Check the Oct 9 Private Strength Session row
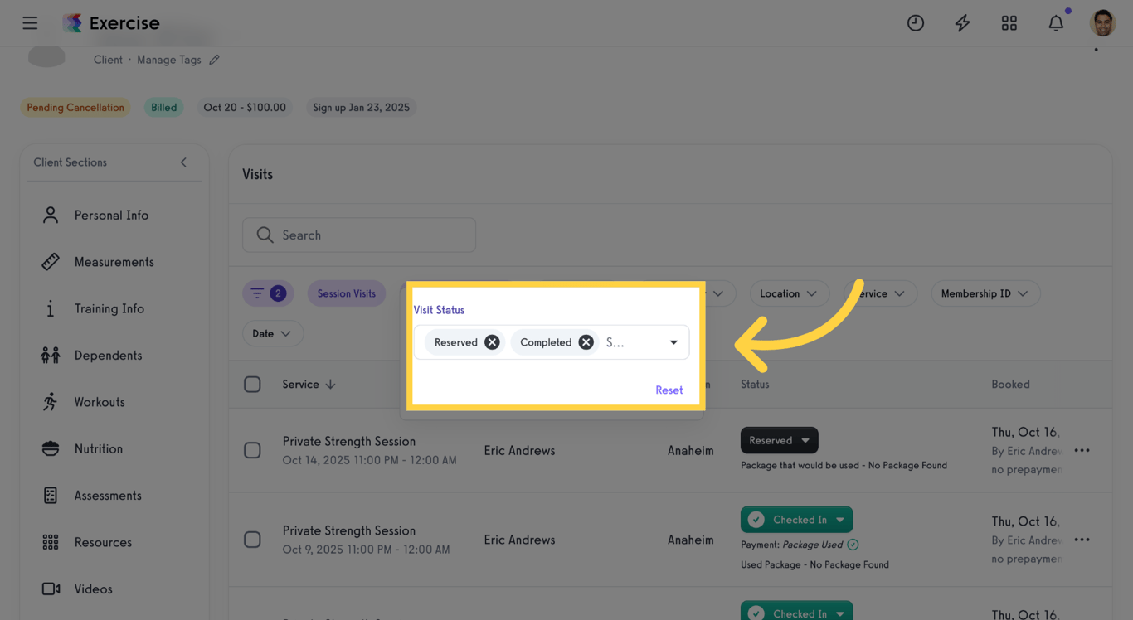This screenshot has width=1133, height=620. click(252, 540)
